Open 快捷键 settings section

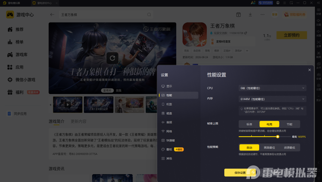click(x=179, y=140)
